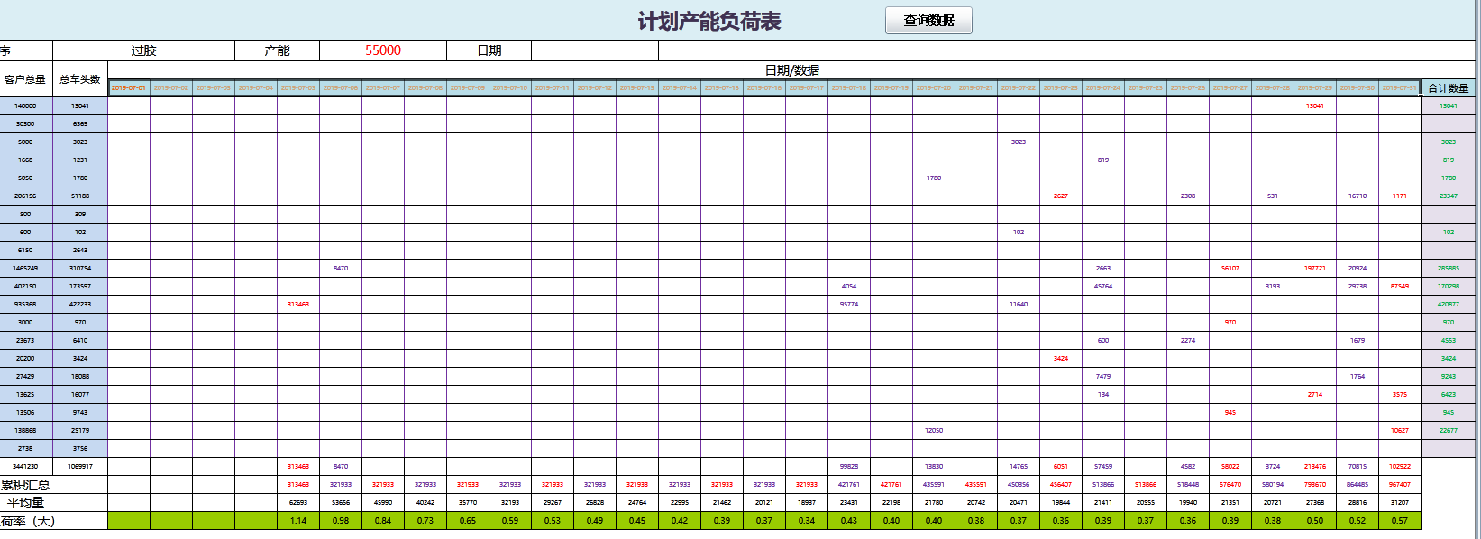Click the 173597 cell

pyautogui.click(x=80, y=287)
